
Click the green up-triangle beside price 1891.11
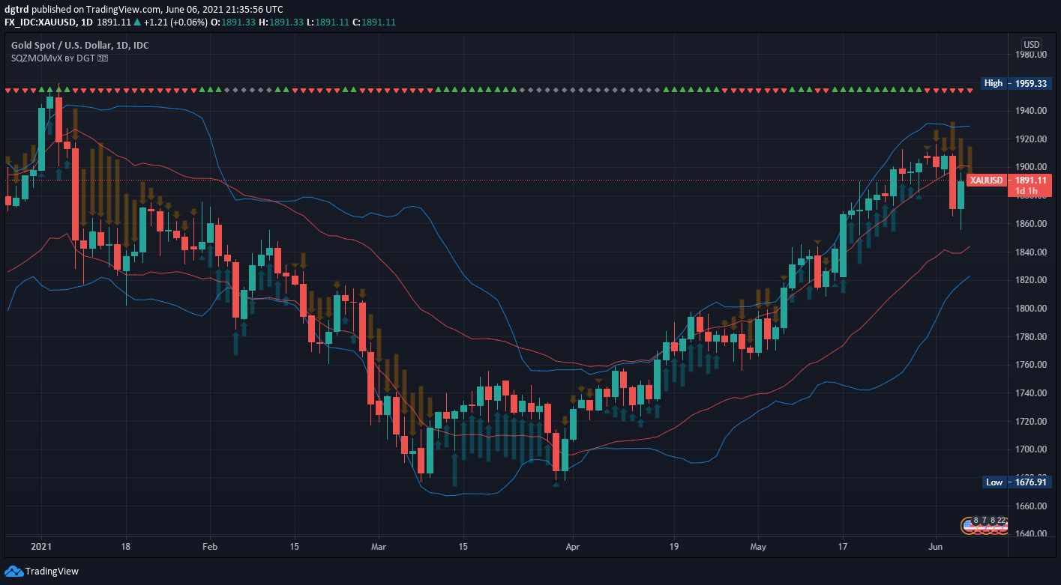coord(136,22)
